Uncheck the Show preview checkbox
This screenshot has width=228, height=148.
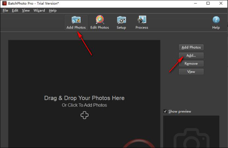pyautogui.click(x=165, y=111)
